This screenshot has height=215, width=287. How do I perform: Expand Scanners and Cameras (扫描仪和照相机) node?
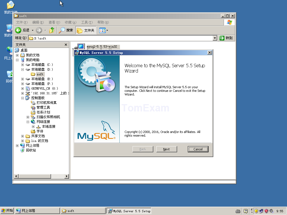click(28, 117)
